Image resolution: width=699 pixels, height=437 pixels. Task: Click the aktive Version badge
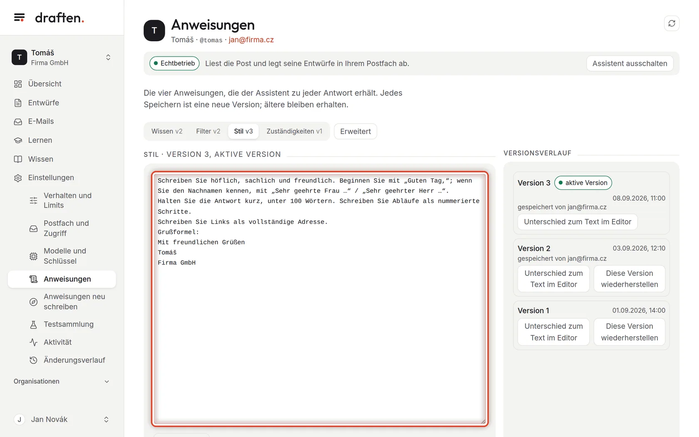pos(583,183)
